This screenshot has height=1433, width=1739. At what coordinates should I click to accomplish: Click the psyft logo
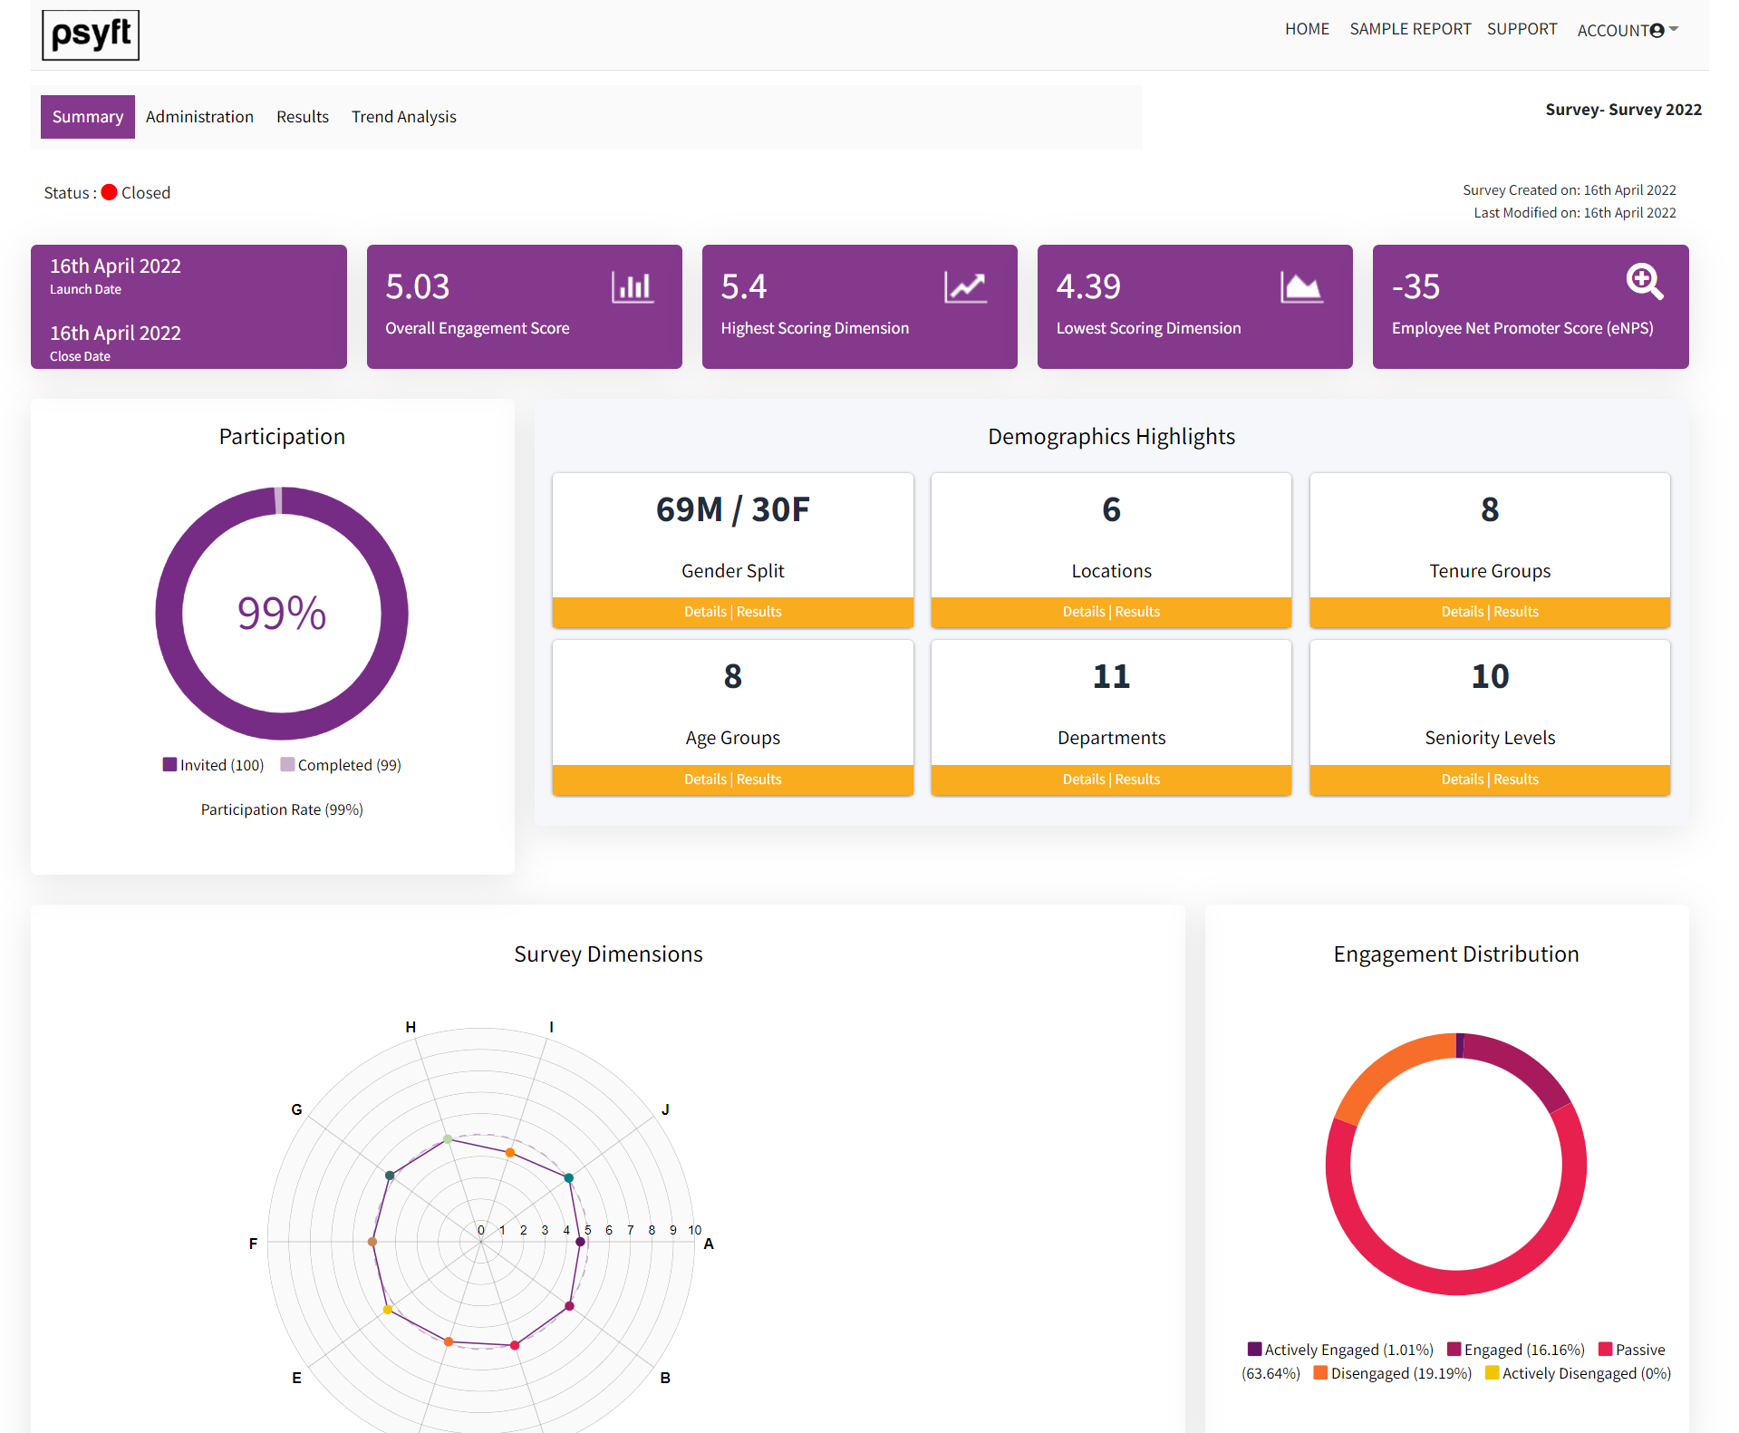click(x=91, y=35)
